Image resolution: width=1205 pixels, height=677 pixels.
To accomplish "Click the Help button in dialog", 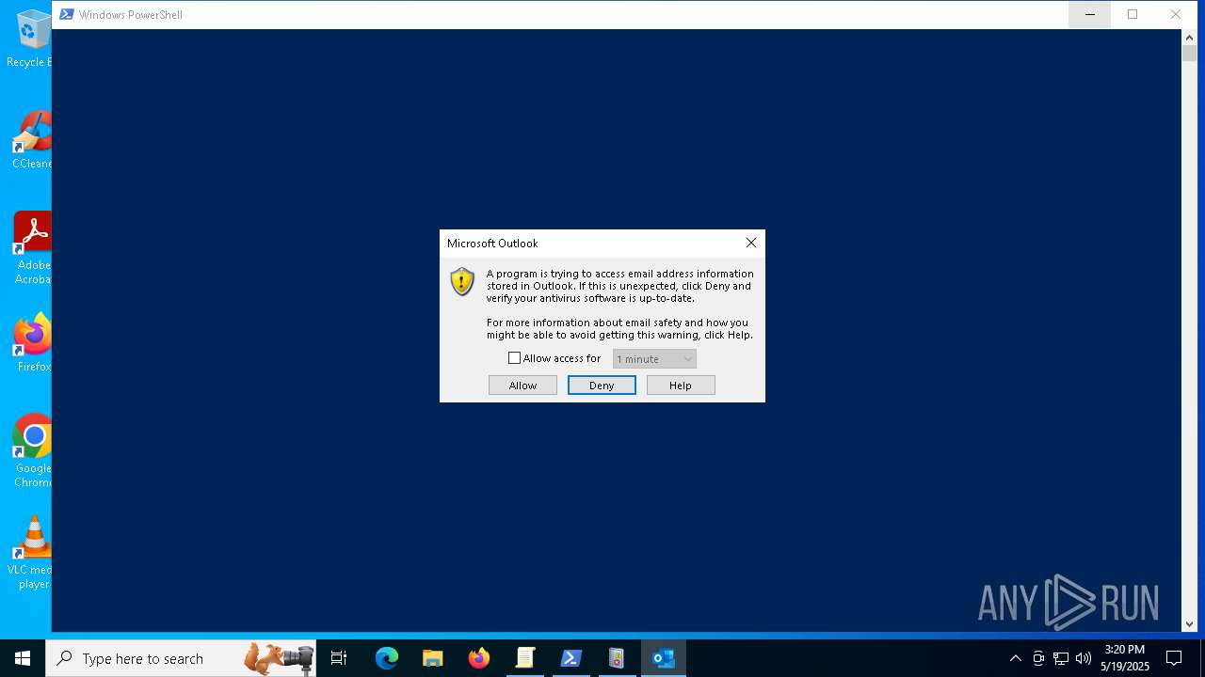I will [x=681, y=386].
